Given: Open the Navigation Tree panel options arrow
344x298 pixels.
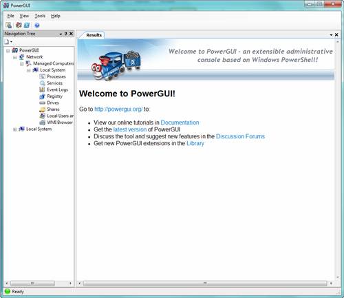Looking at the screenshot, I should click(61, 34).
